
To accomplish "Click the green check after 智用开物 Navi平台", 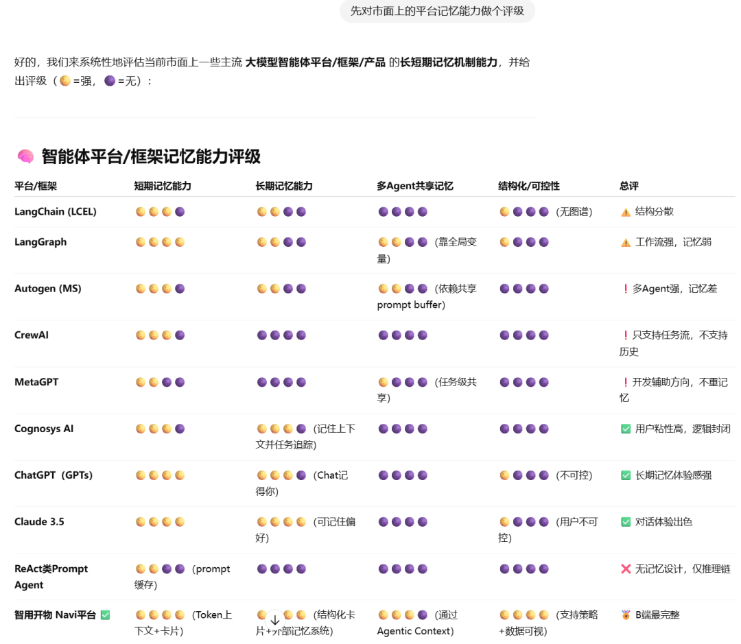I will click(x=106, y=615).
